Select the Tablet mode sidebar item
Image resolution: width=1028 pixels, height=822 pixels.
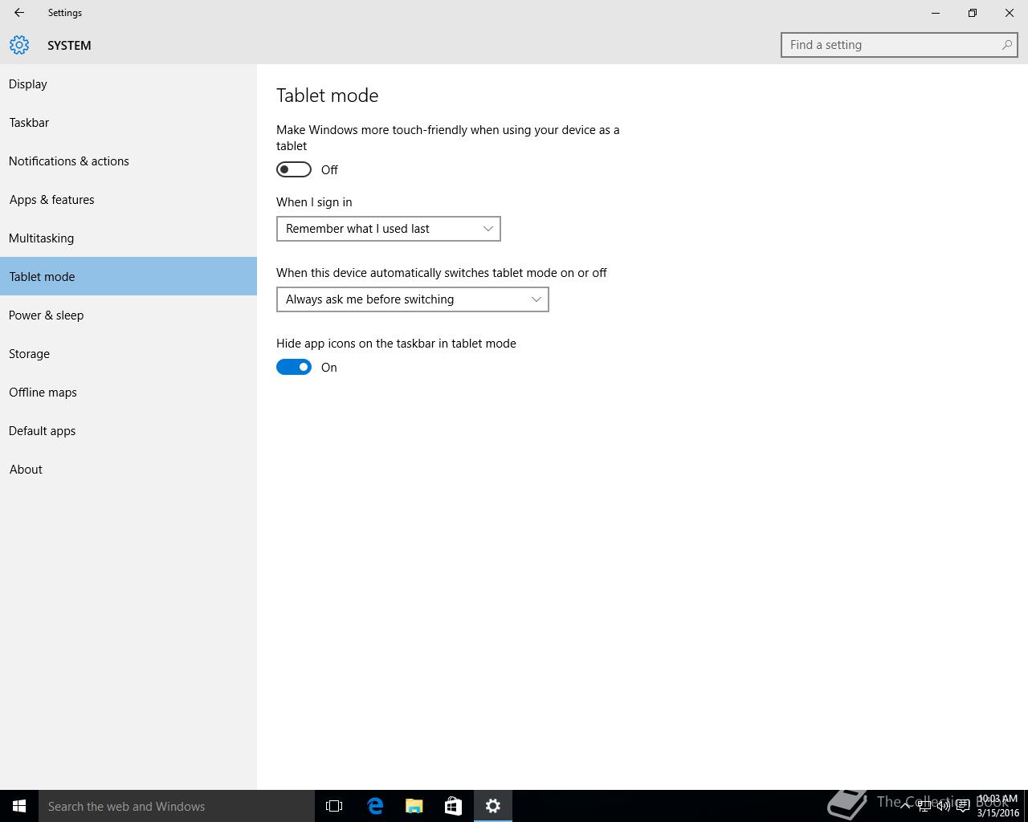tap(128, 276)
